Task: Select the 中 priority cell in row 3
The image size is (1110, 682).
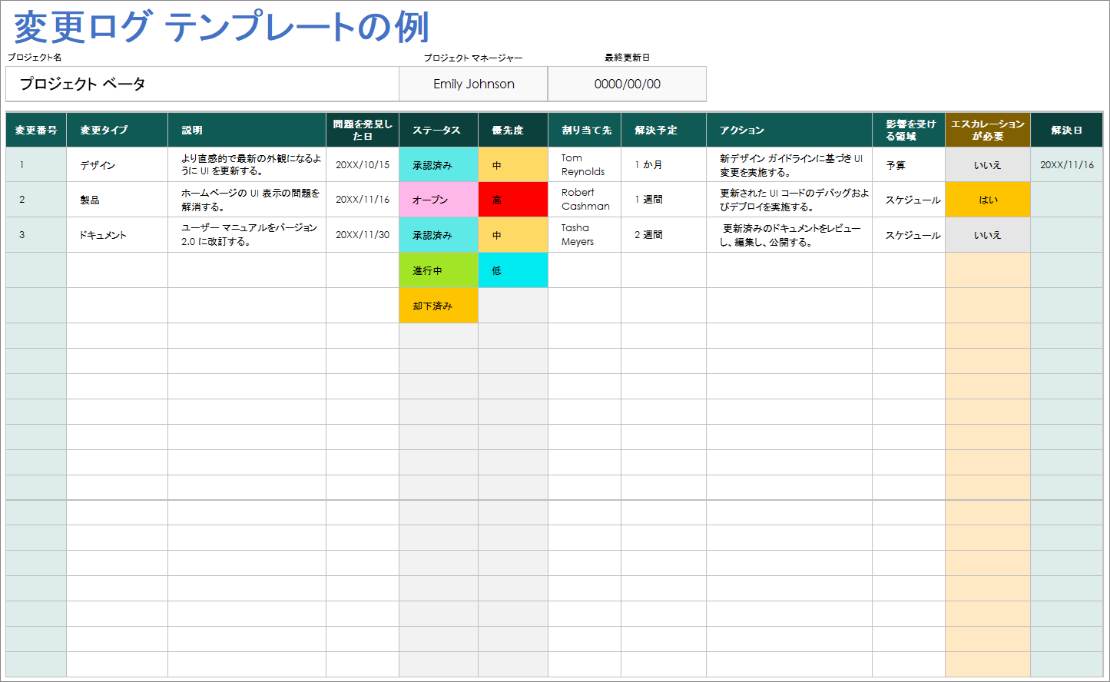Action: [x=513, y=235]
